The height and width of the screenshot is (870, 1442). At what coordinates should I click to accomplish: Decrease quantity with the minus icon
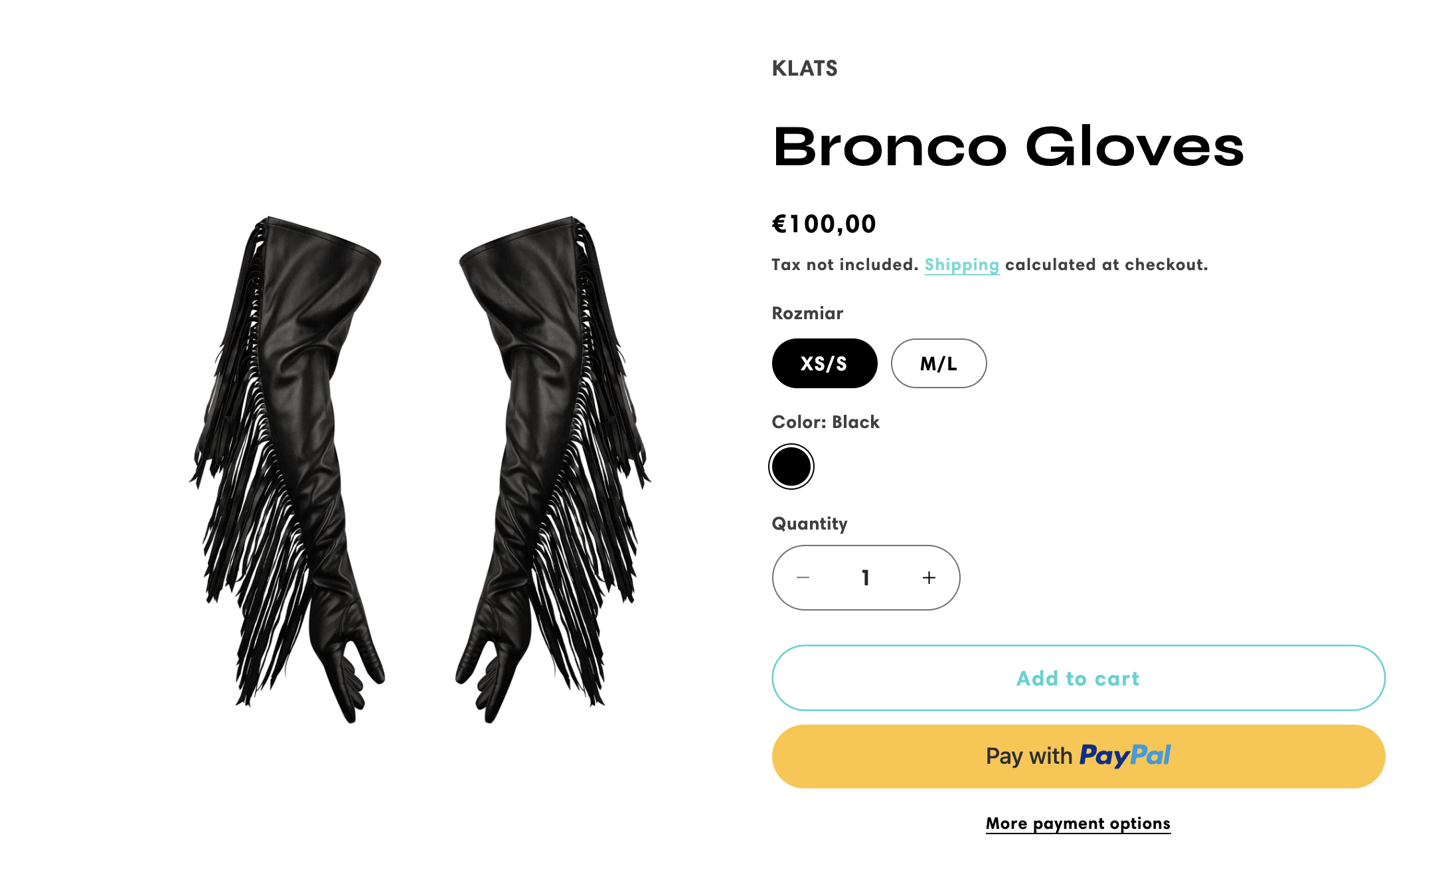(803, 578)
